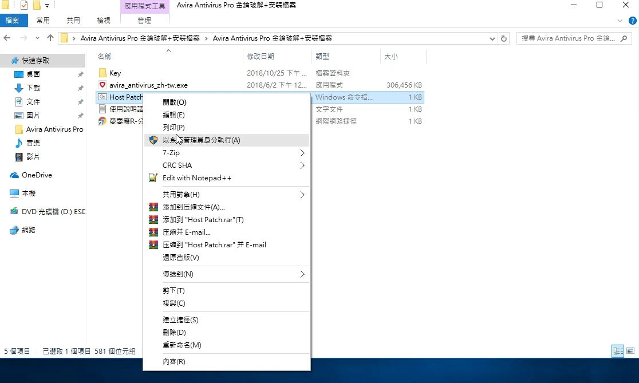The width and height of the screenshot is (639, 383).
Task: Click the avira_antivirus_zh-tw.exe file icon
Action: pos(102,85)
